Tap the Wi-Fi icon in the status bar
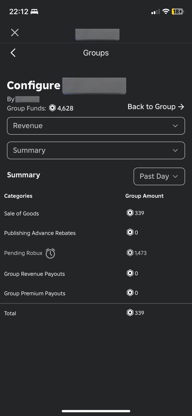192x416 pixels. click(166, 11)
